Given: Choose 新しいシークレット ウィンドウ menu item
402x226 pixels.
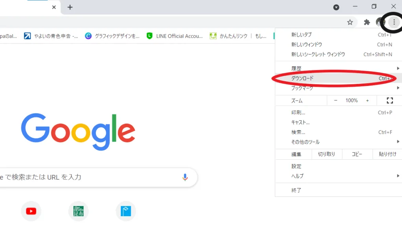Looking at the screenshot, I should [x=318, y=55].
